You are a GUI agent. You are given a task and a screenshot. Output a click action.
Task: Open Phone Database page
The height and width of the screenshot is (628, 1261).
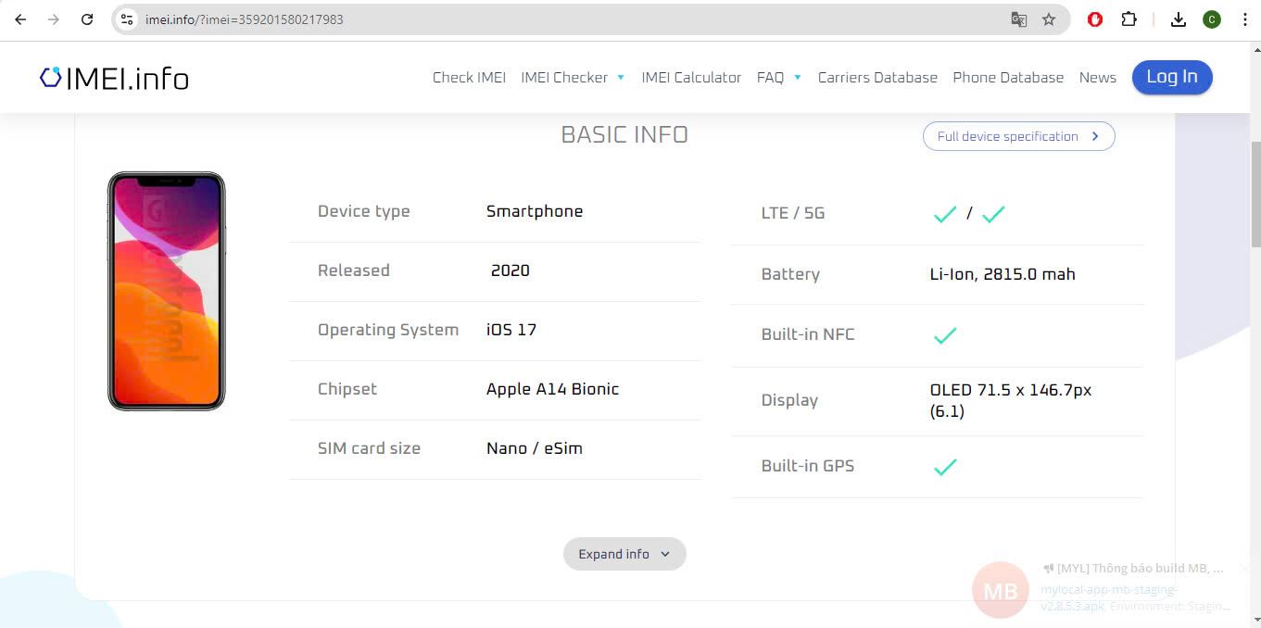point(1008,78)
